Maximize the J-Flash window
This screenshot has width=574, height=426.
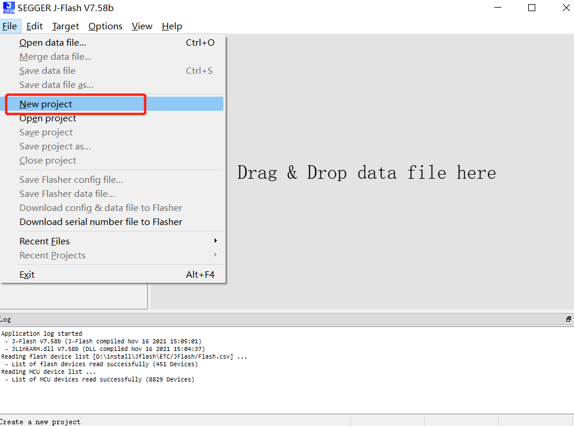pyautogui.click(x=532, y=8)
